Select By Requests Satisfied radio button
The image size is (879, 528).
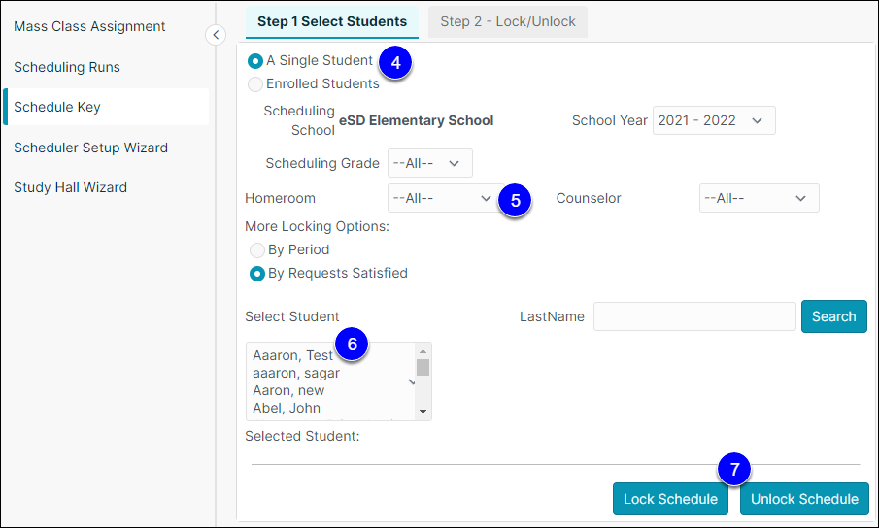tap(256, 274)
